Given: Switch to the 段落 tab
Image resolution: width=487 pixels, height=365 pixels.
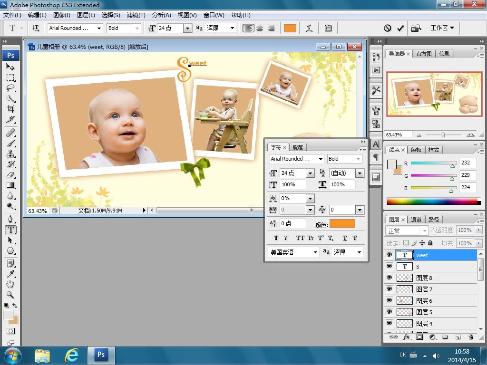Looking at the screenshot, I should [298, 147].
